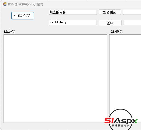The image size is (141, 130).
Task: Focus the dasfd8445g input field
Action: point(73,22)
